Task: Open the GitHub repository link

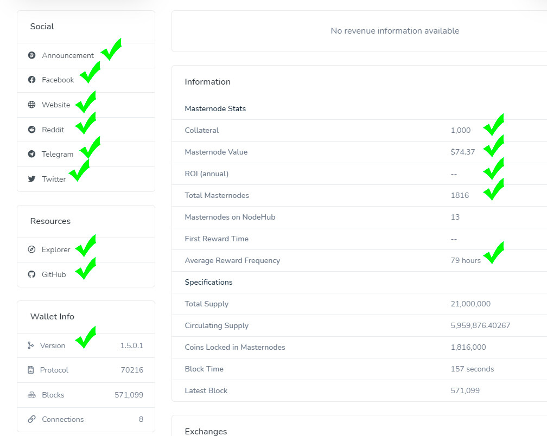Action: point(54,274)
